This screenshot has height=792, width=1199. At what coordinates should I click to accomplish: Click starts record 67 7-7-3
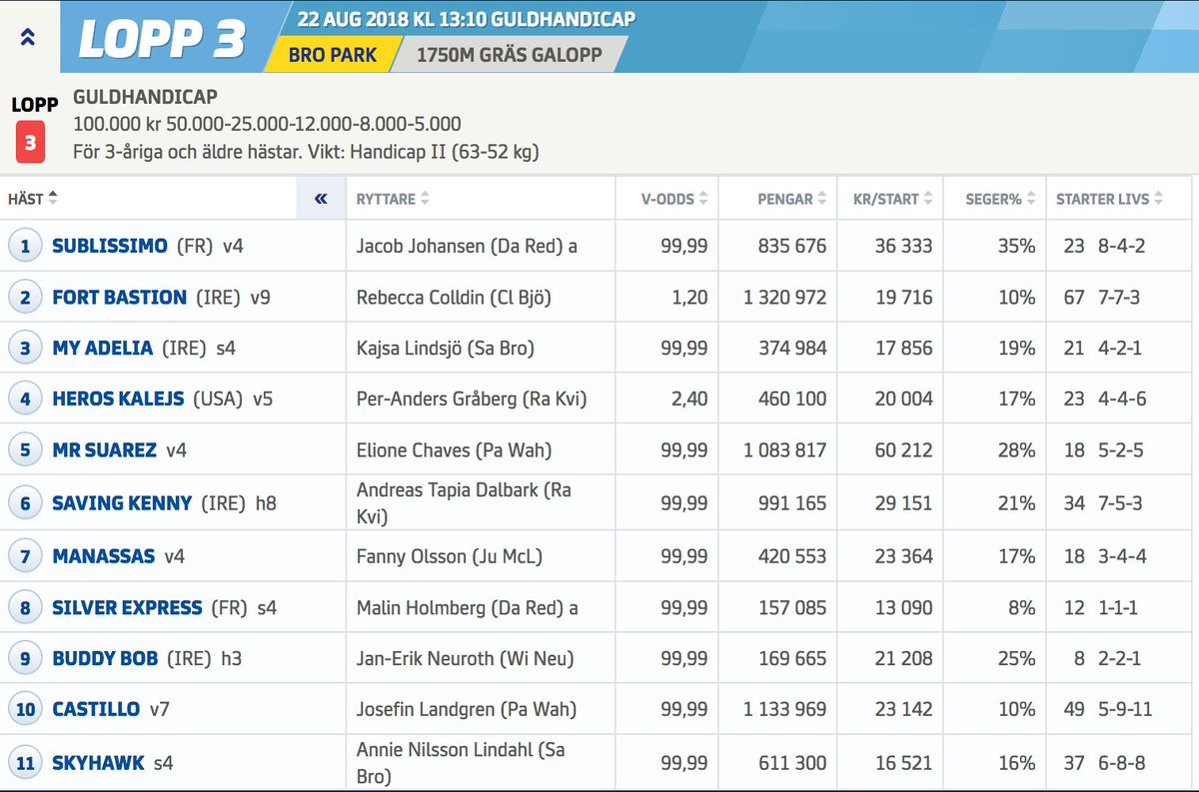click(1101, 297)
